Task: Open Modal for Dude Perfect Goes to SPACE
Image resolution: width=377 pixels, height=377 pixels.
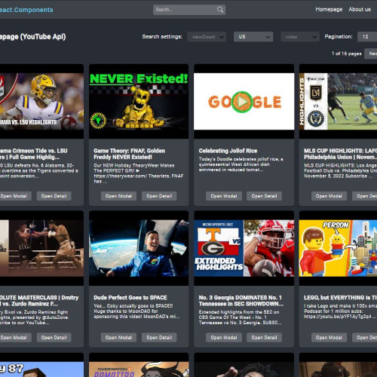Action: click(x=118, y=338)
